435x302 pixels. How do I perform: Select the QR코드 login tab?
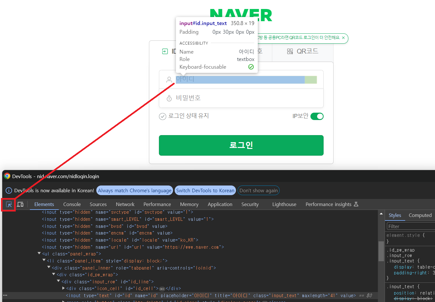(303, 51)
